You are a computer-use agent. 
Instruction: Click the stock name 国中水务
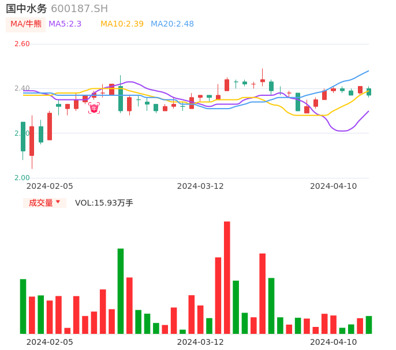tap(27, 9)
